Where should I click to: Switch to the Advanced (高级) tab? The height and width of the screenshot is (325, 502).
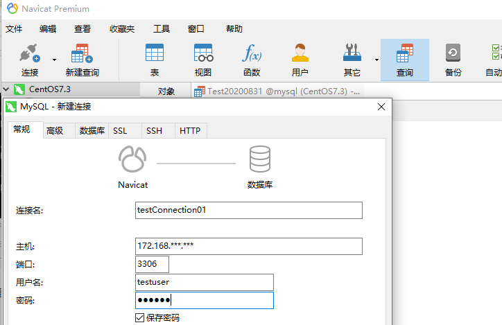click(x=59, y=131)
